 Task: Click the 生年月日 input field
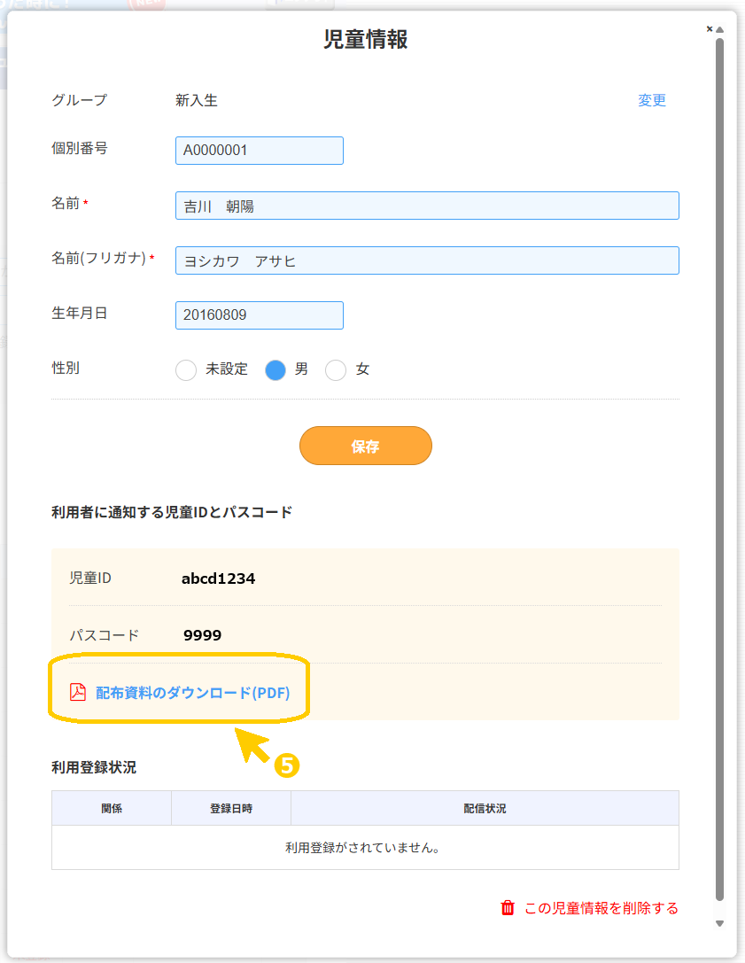point(260,315)
